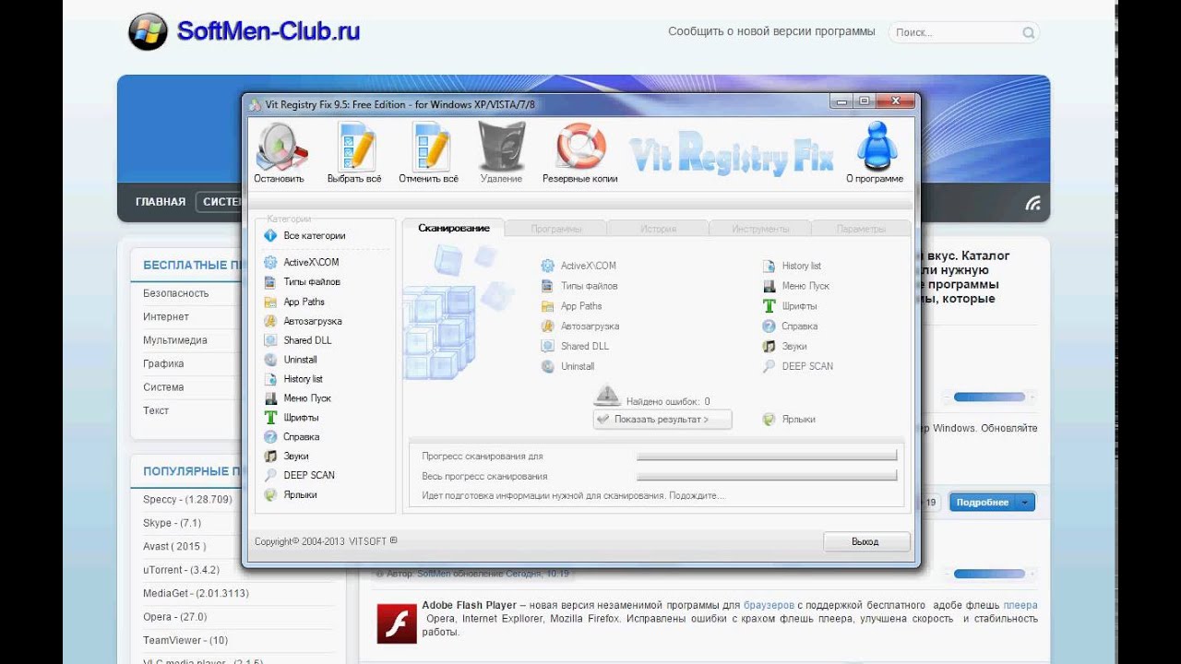Open Система category on website sidebar
Viewport: 1181px width, 664px height.
click(x=163, y=387)
